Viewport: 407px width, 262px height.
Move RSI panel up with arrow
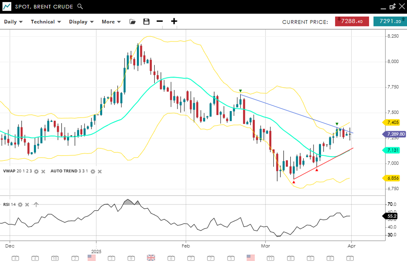36,205
